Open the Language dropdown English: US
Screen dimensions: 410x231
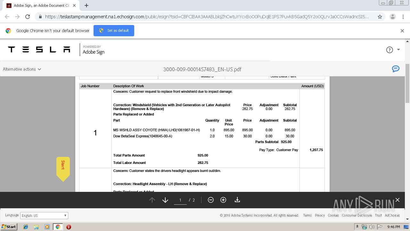[x=44, y=216]
